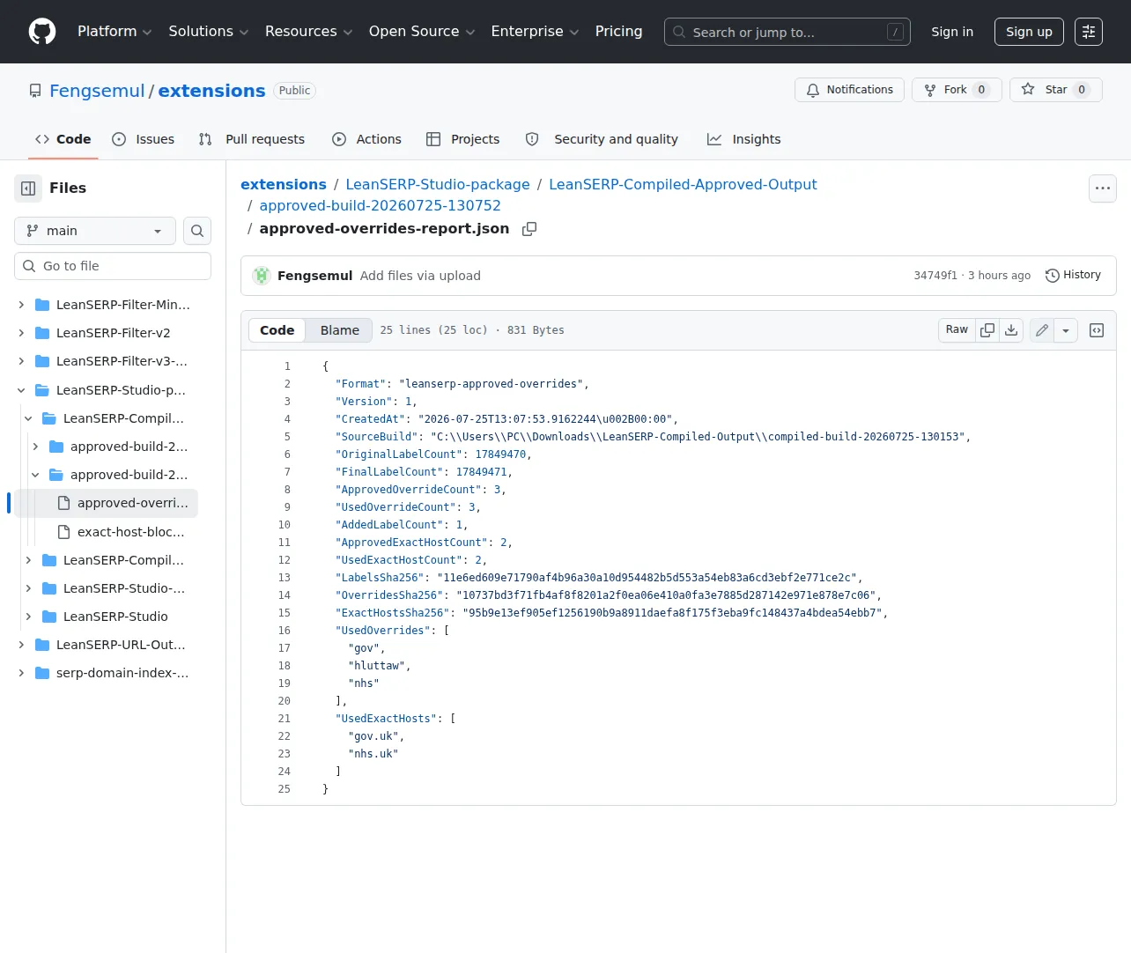This screenshot has height=953, width=1131.
Task: Open the Fengsemul avatar in commit bar
Action: click(262, 276)
